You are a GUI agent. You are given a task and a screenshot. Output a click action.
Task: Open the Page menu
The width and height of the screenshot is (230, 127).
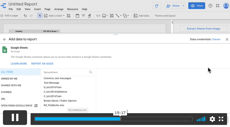click(x=48, y=9)
